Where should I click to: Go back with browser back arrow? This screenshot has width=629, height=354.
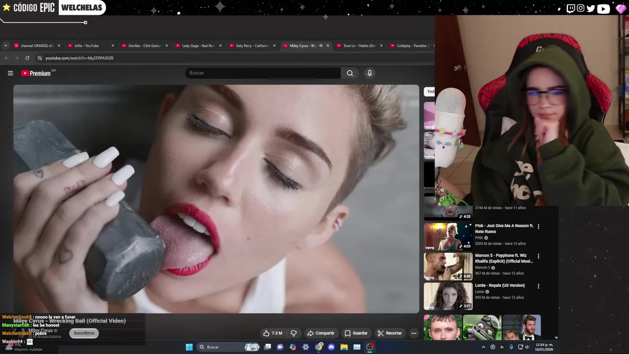(x=6, y=58)
